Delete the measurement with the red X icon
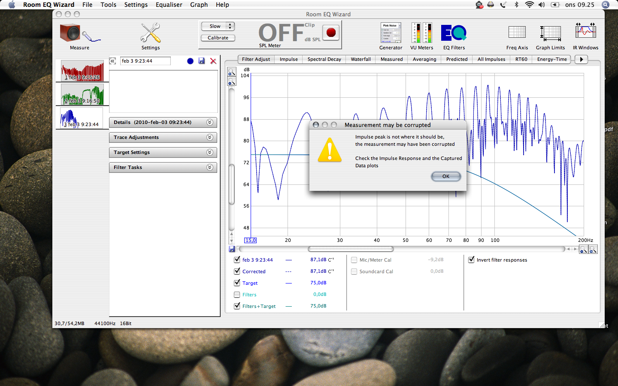The width and height of the screenshot is (618, 386). pos(213,61)
